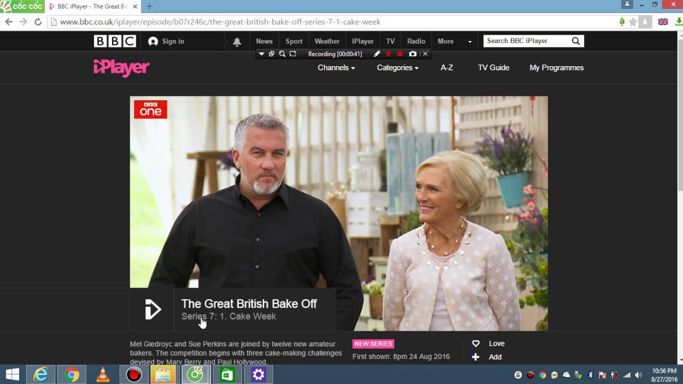Click the pink iPlayer logo
The width and height of the screenshot is (683, 384).
122,68
